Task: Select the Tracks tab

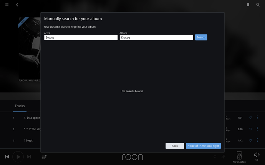Action: 20,106
